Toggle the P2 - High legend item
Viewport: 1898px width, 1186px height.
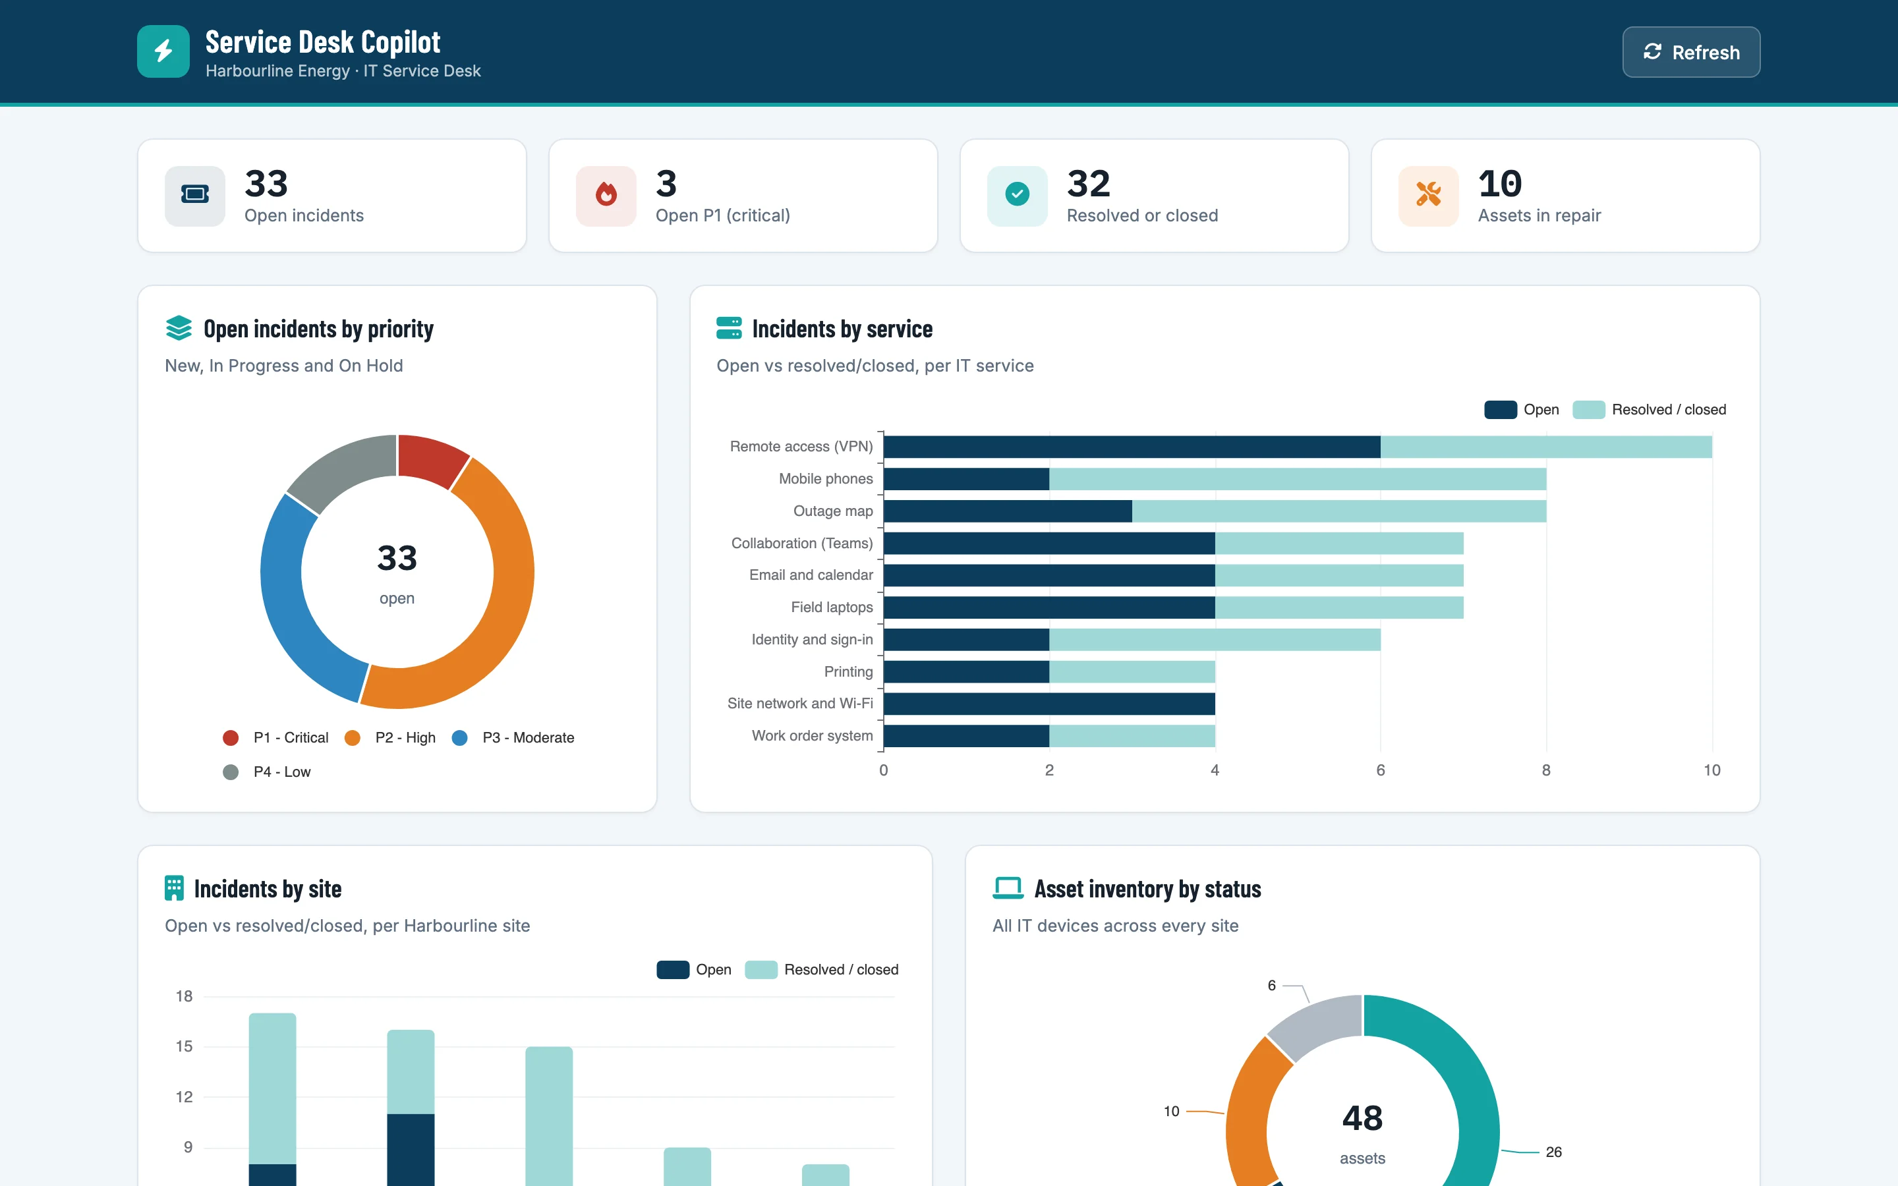click(x=389, y=737)
